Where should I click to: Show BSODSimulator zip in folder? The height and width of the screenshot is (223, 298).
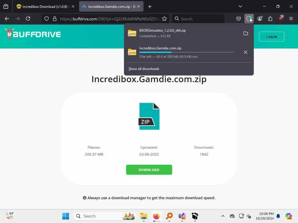click(x=246, y=33)
